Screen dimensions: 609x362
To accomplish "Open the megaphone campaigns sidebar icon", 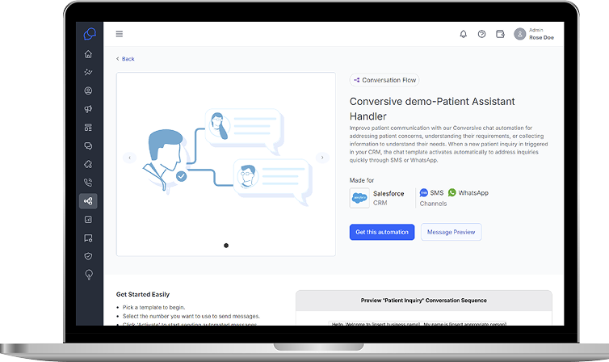I will click(x=88, y=109).
